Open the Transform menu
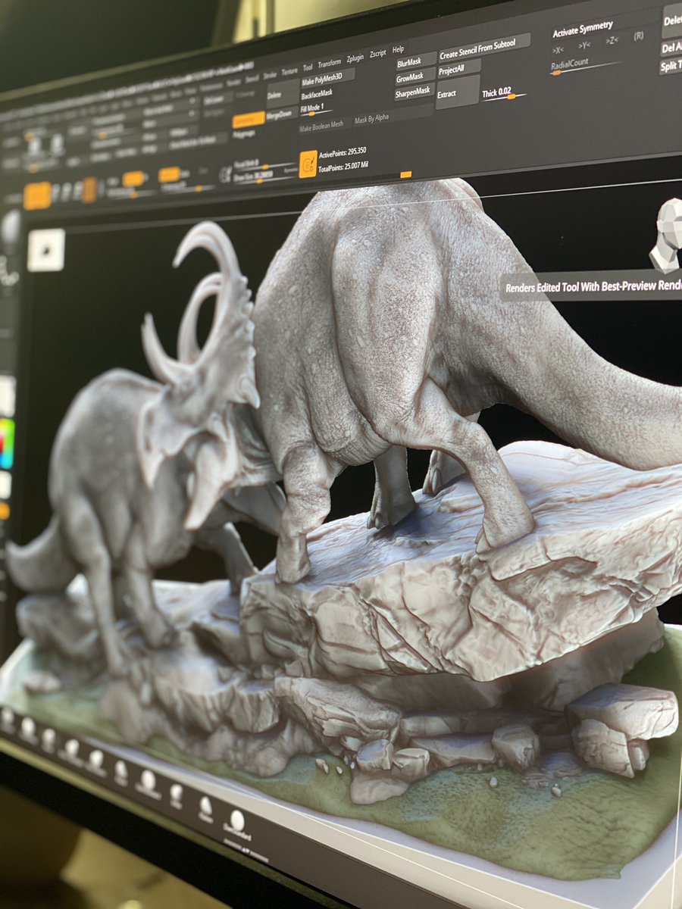The image size is (682, 909). click(329, 64)
